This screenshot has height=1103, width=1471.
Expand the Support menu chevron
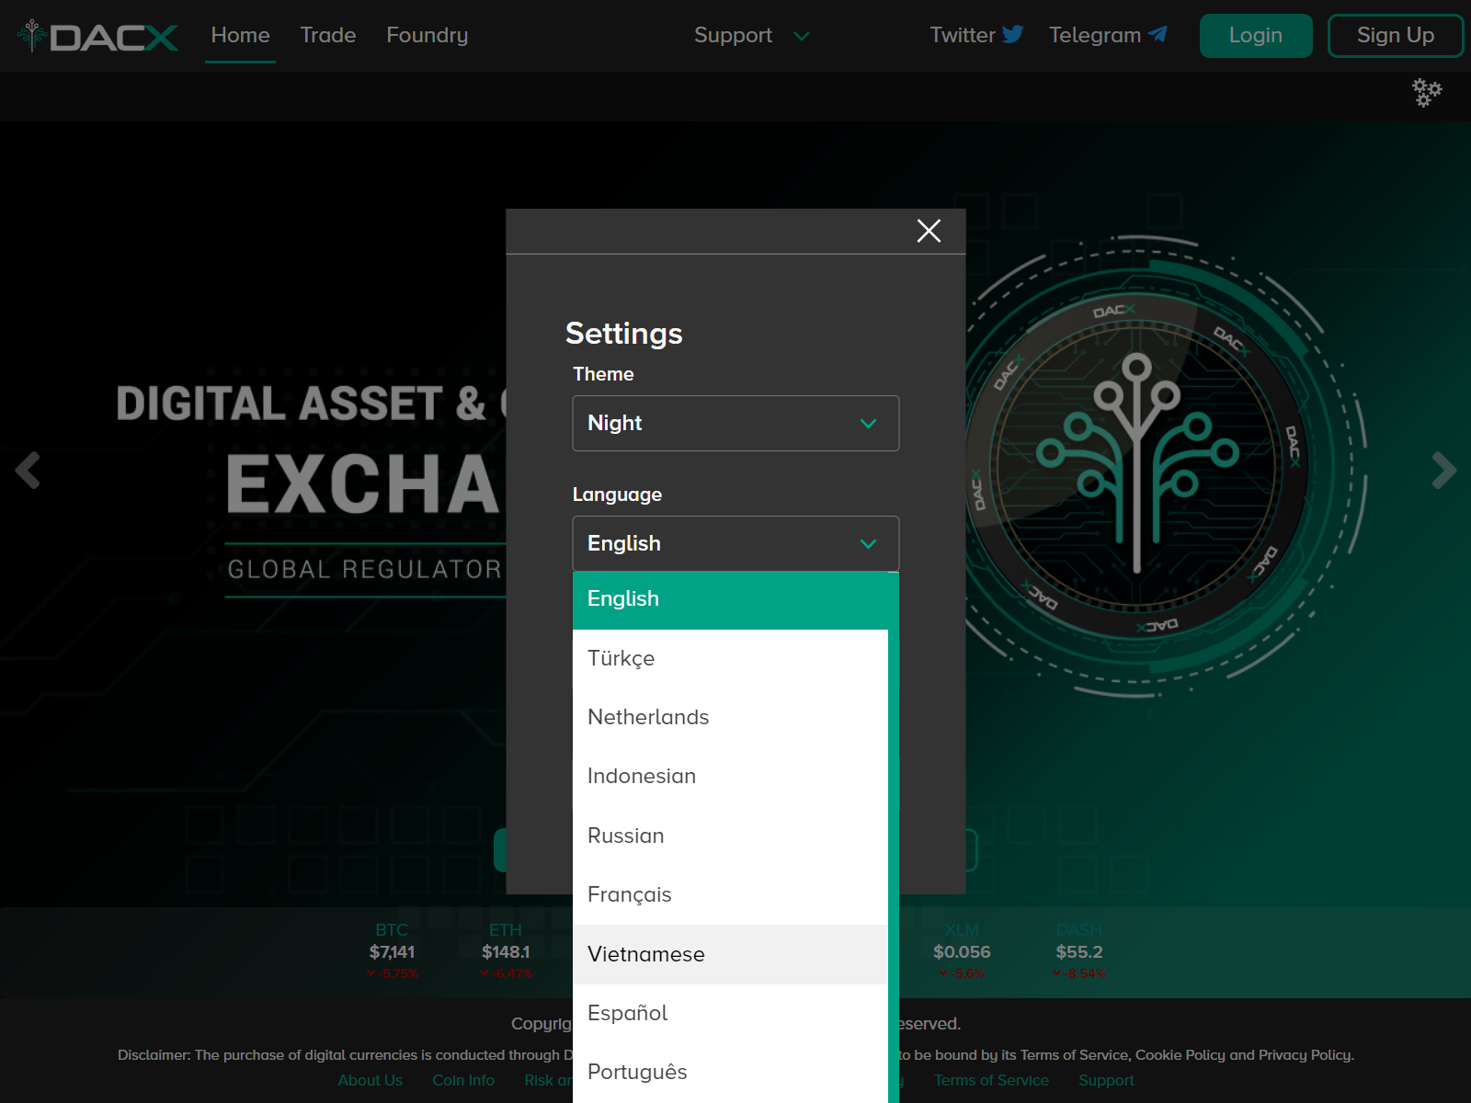point(802,36)
